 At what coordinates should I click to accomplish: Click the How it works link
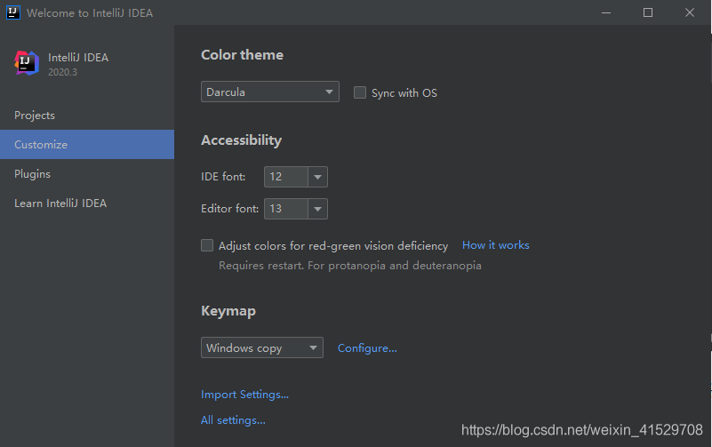[x=495, y=245]
